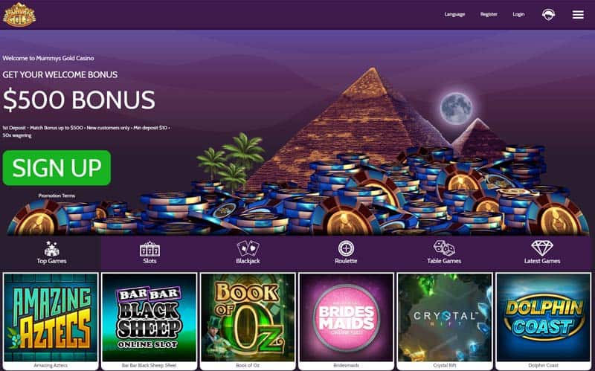Open the Book of Oz game
The width and height of the screenshot is (595, 371).
248,321
